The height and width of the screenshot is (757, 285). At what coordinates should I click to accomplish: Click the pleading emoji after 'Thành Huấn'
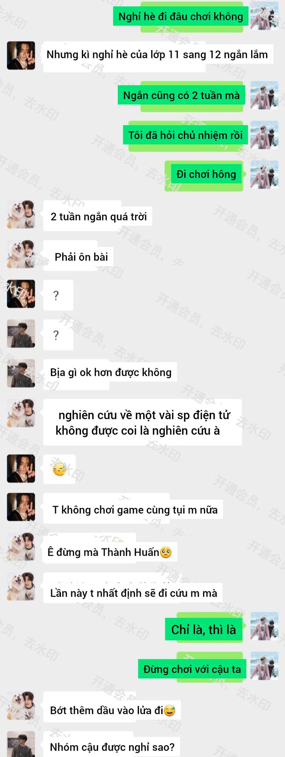tap(166, 552)
